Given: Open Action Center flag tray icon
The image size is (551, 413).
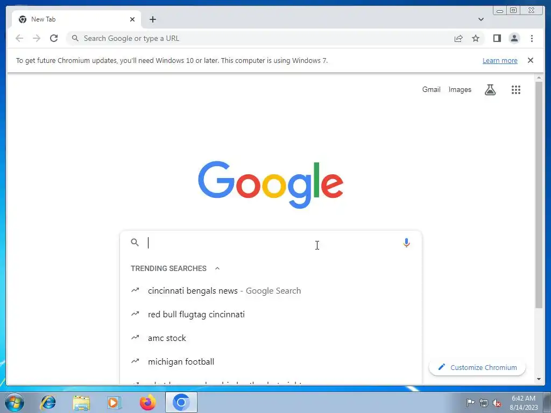Looking at the screenshot, I should coord(470,402).
